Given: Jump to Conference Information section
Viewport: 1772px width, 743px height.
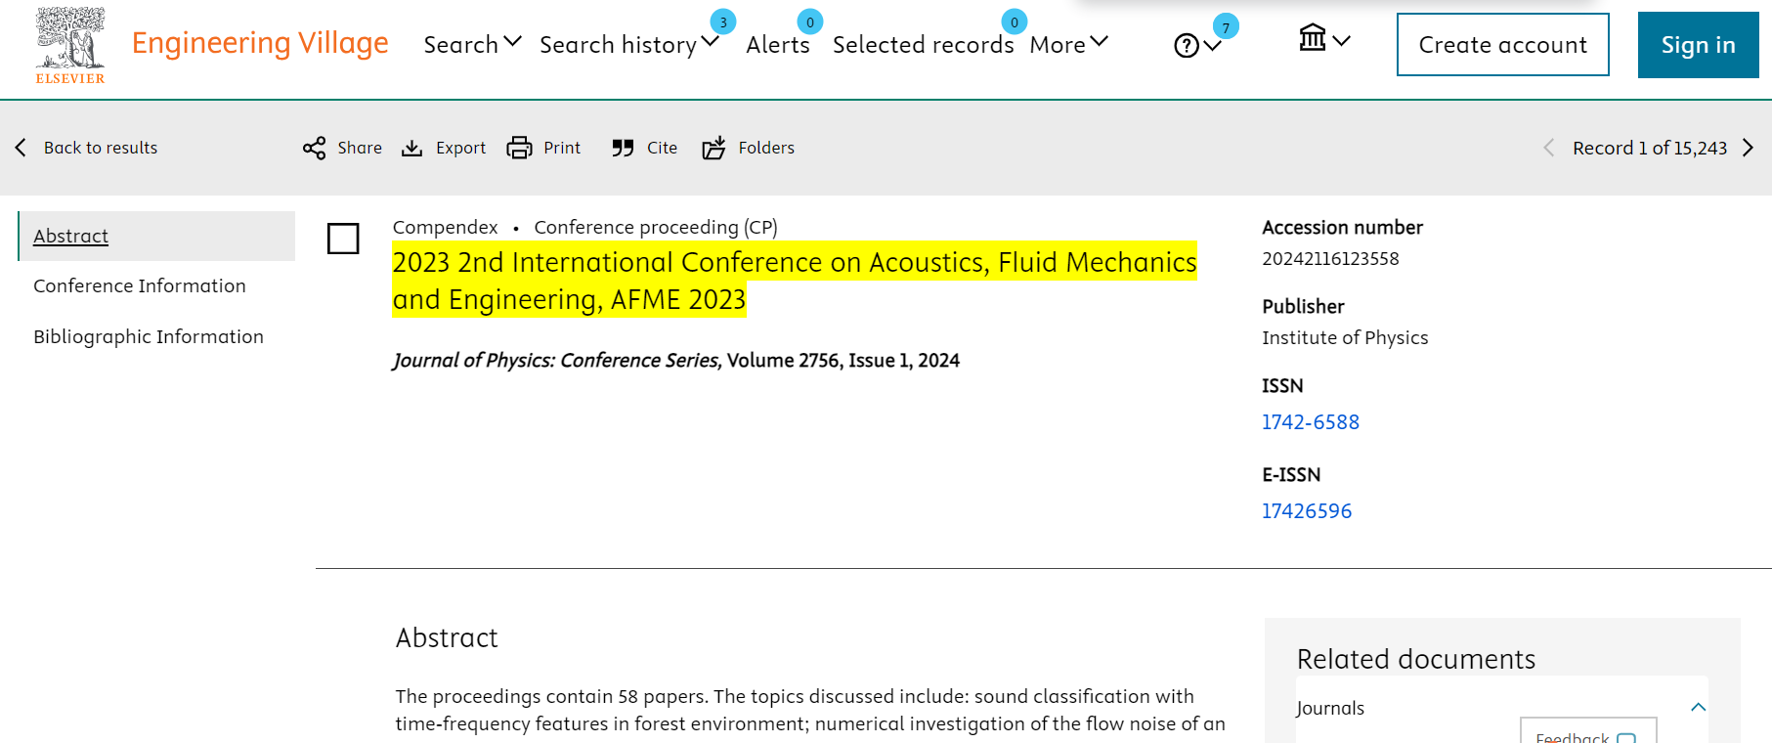Looking at the screenshot, I should click(x=140, y=285).
